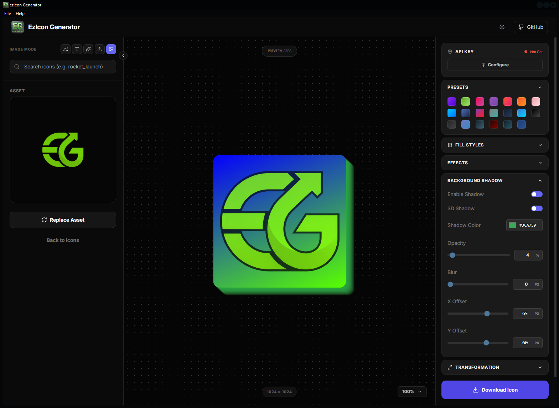Click the Opacity percent value field

[528, 255]
